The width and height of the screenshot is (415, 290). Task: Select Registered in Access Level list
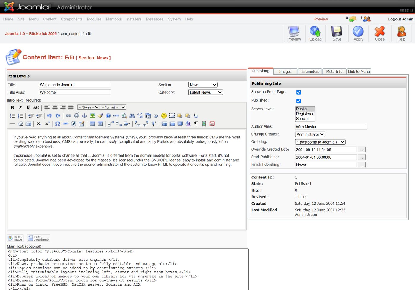[x=305, y=114]
